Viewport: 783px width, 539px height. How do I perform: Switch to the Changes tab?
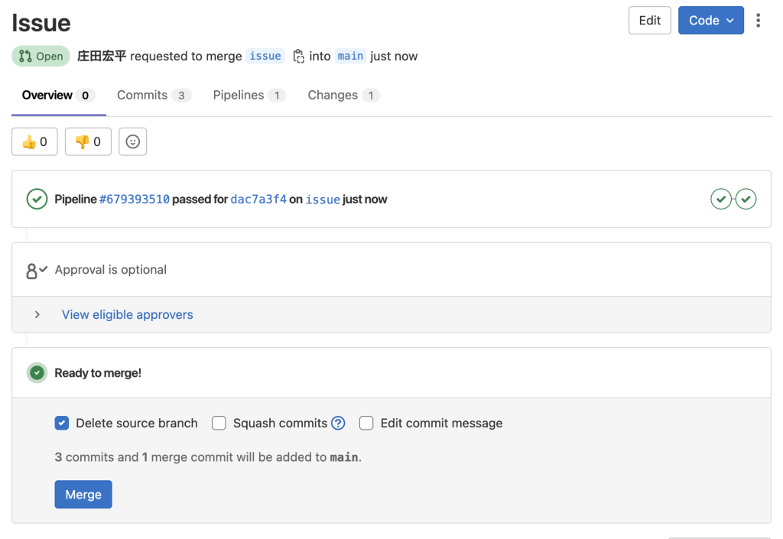click(333, 95)
